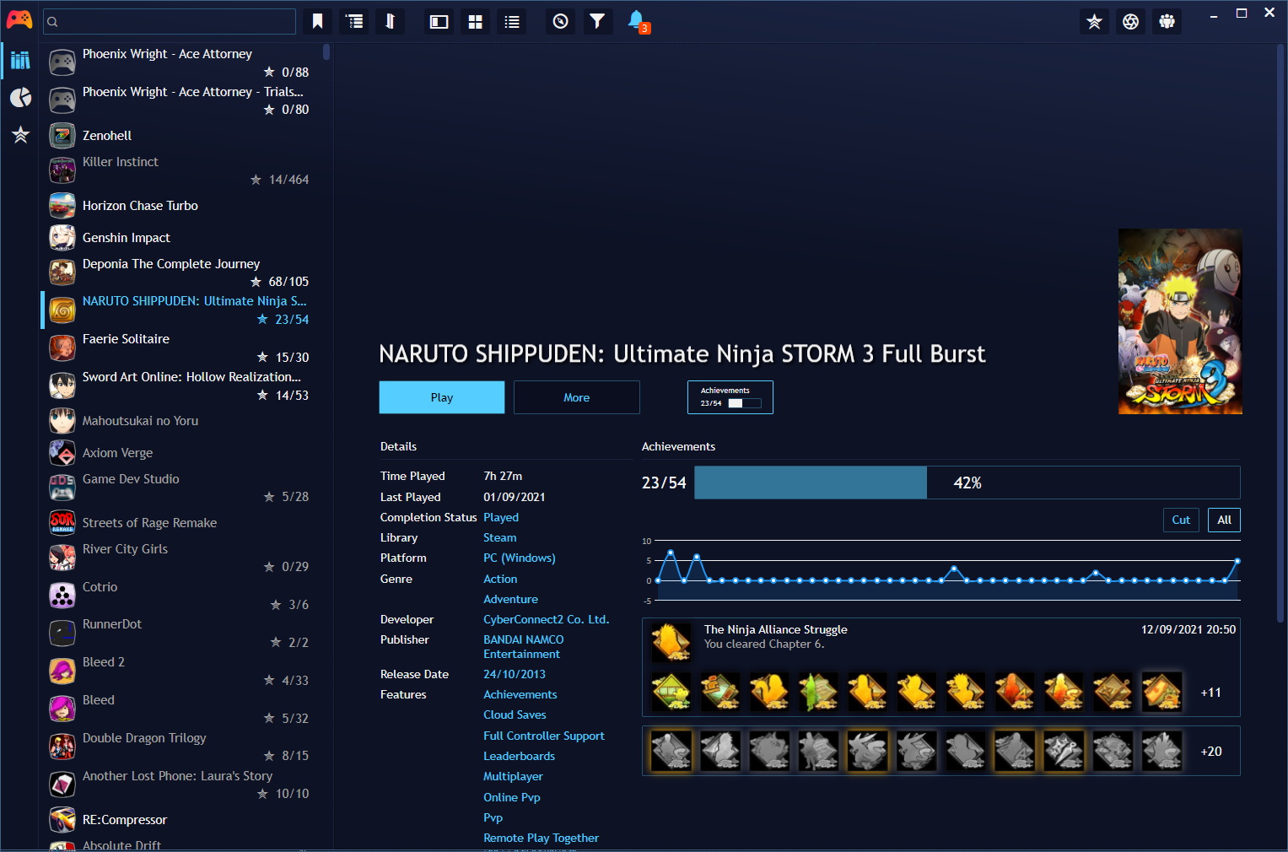Open BANDAI NAMCO Entertainment publisher link
This screenshot has width=1288, height=852.
pos(524,647)
